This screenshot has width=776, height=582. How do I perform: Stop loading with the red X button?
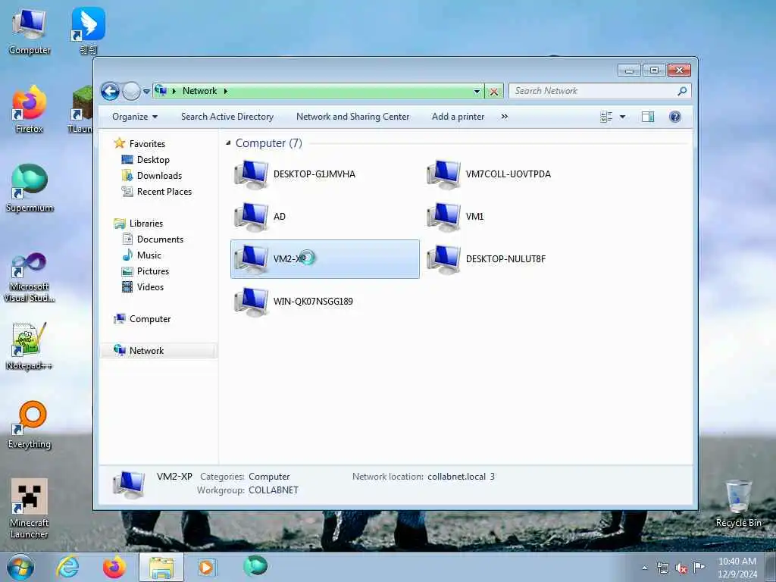tap(494, 92)
